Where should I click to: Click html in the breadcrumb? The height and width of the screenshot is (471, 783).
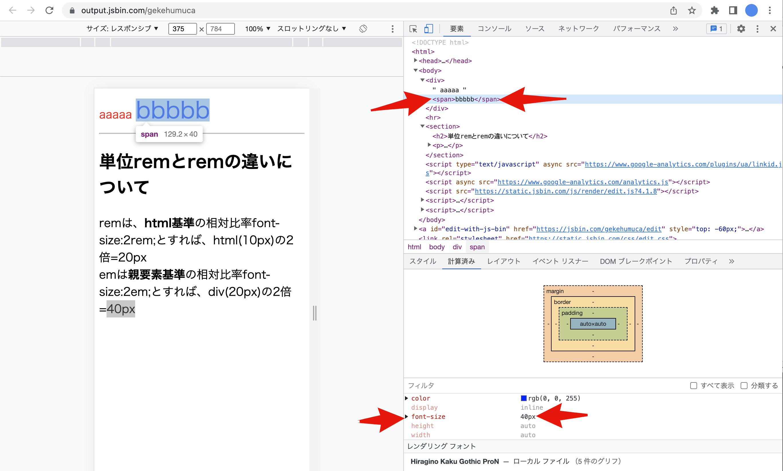pos(414,247)
